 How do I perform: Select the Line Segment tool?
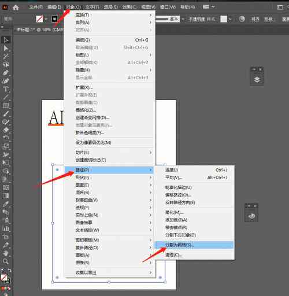click(x=6, y=97)
